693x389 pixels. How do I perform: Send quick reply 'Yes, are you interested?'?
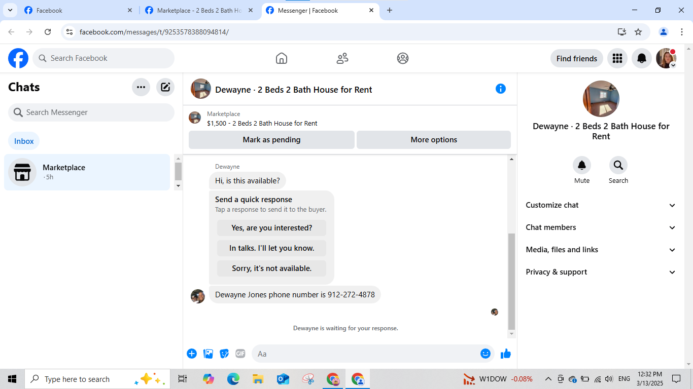coord(271,228)
